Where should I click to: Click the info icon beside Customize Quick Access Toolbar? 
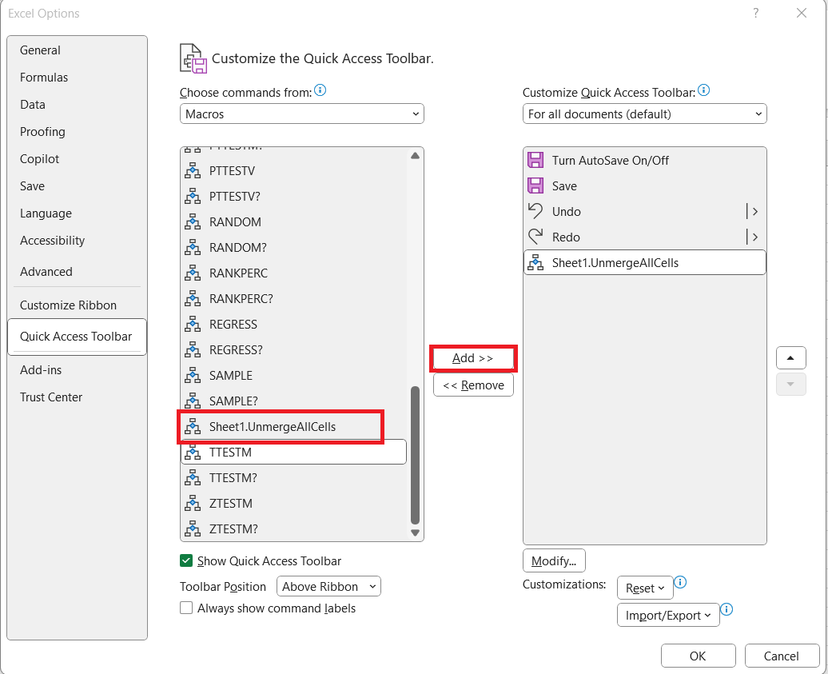[x=704, y=90]
